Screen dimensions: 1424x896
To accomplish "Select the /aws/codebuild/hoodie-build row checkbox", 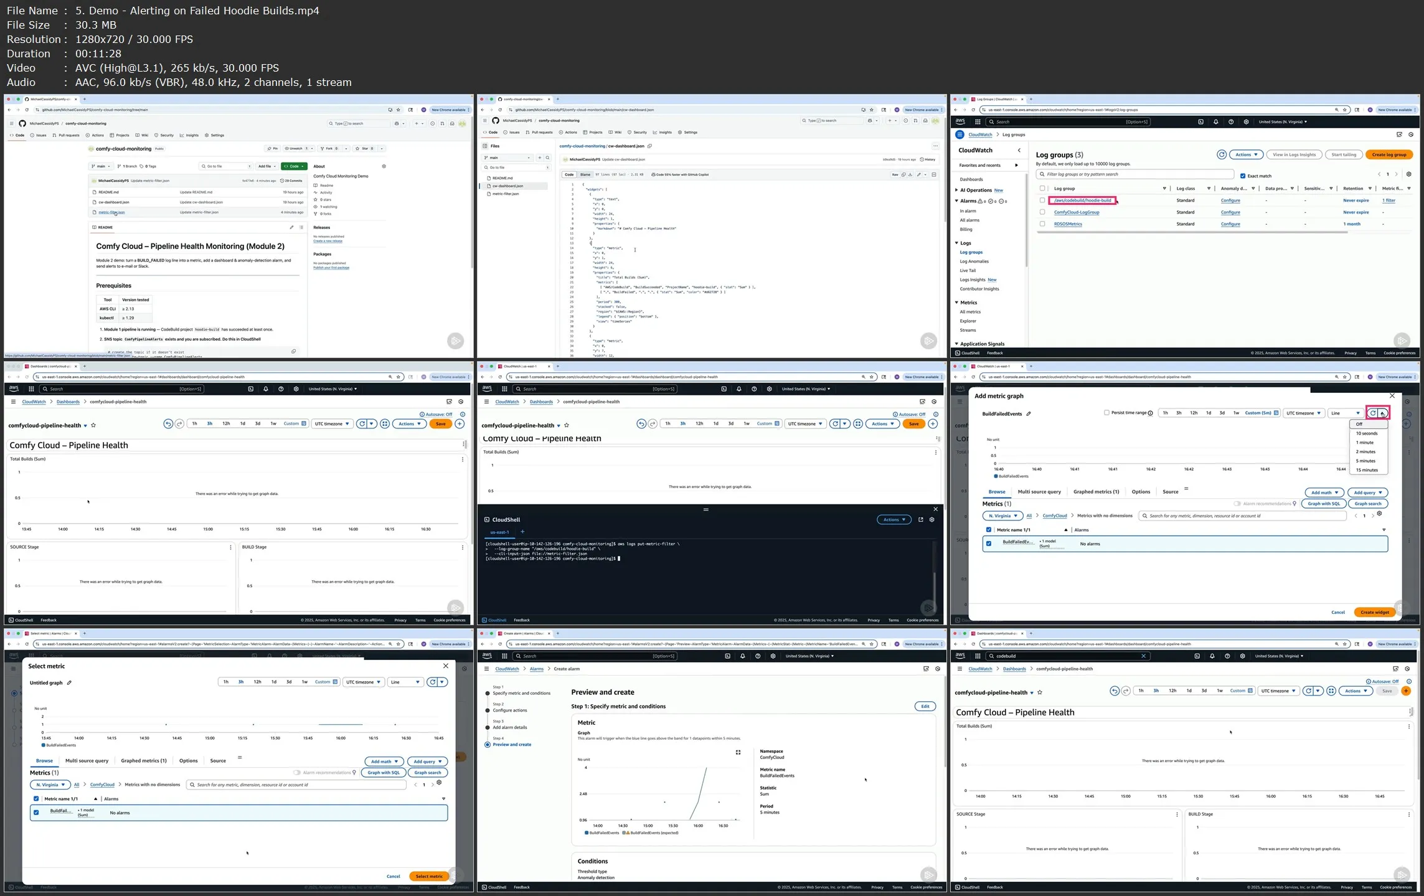I will tap(1042, 200).
